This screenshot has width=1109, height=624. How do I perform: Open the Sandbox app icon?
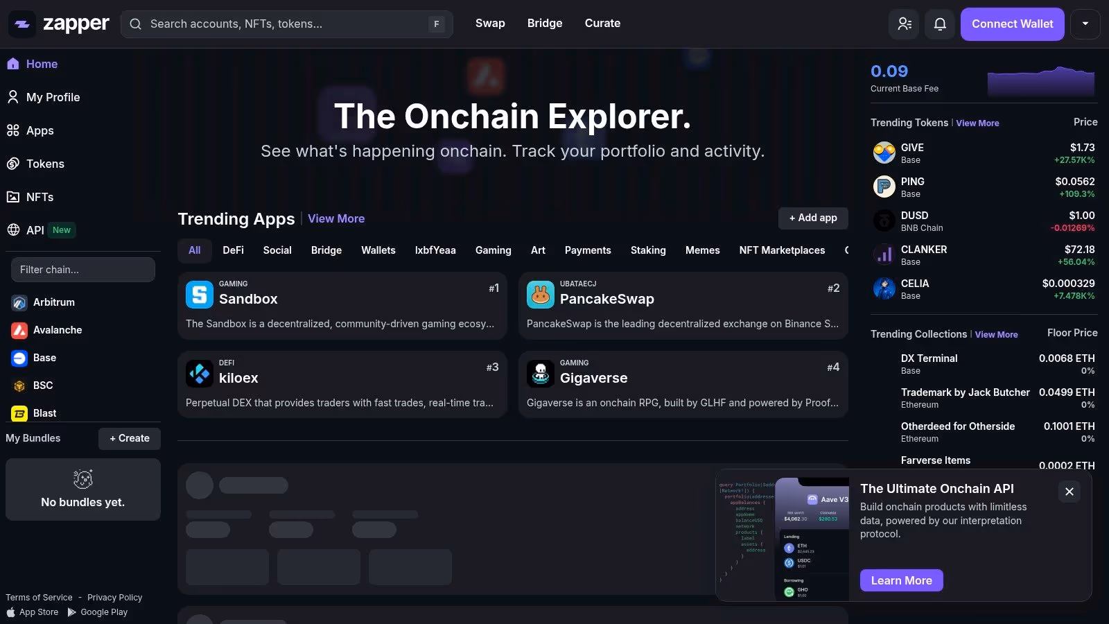click(x=200, y=295)
